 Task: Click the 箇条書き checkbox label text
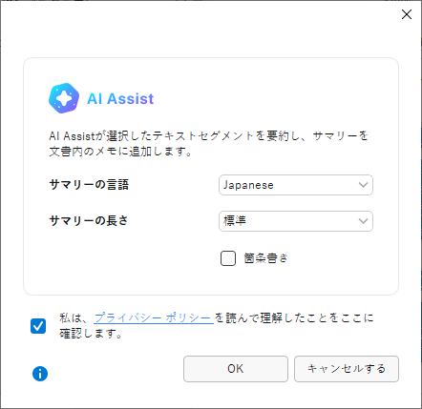coord(265,258)
